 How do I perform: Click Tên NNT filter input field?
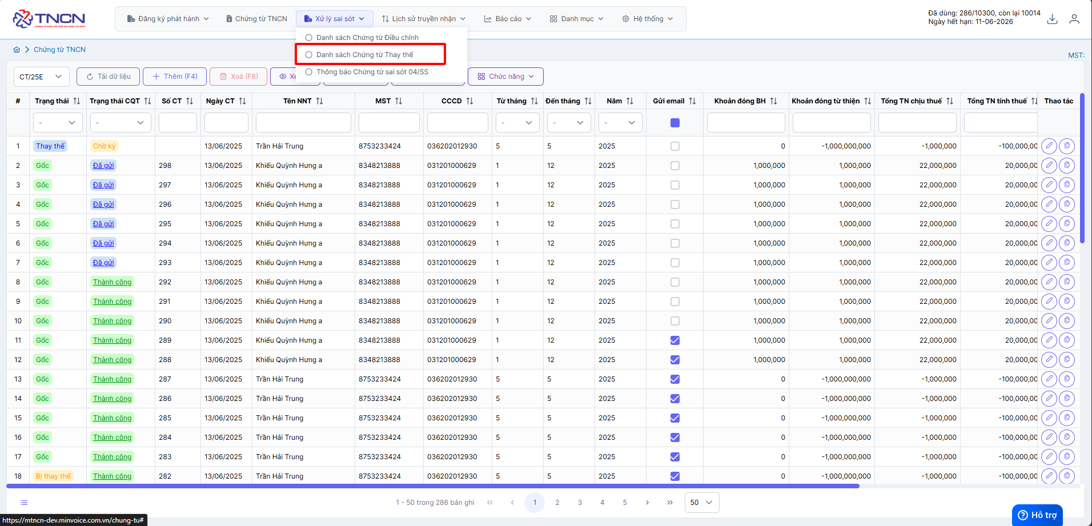303,123
